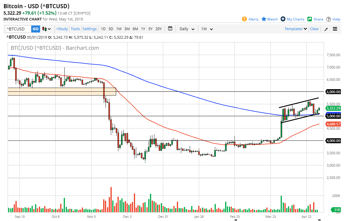Screen dimensions: 345x221
Task: Click the Clear link
Action: point(314,29)
